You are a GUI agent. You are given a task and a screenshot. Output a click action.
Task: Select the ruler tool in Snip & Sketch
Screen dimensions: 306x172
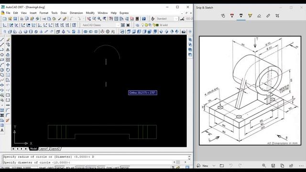coord(268,16)
